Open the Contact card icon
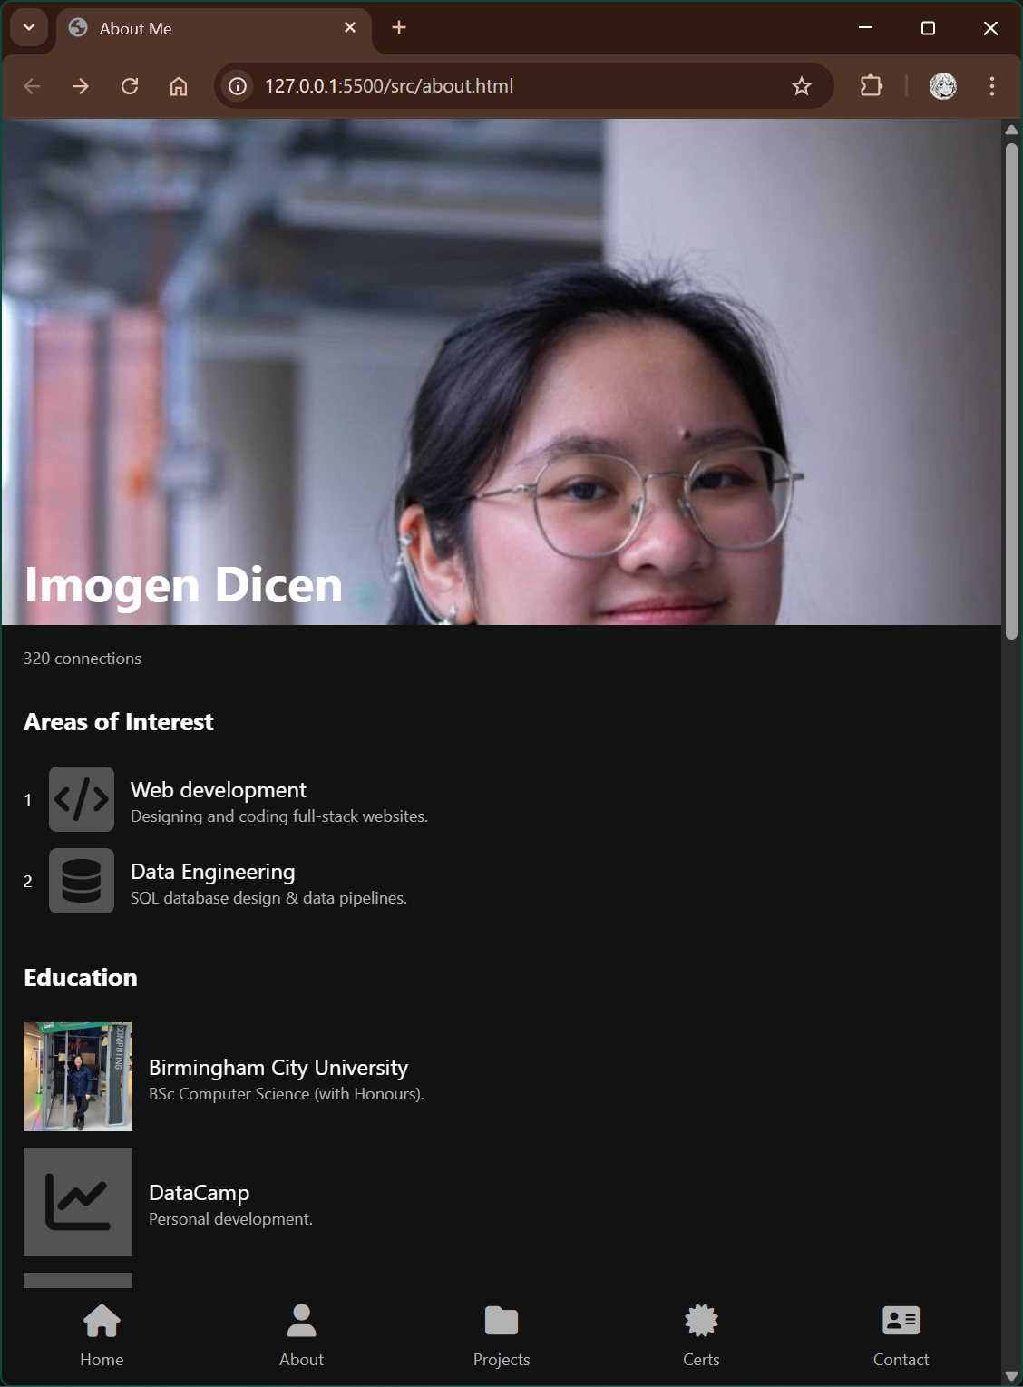The width and height of the screenshot is (1023, 1387). (901, 1321)
